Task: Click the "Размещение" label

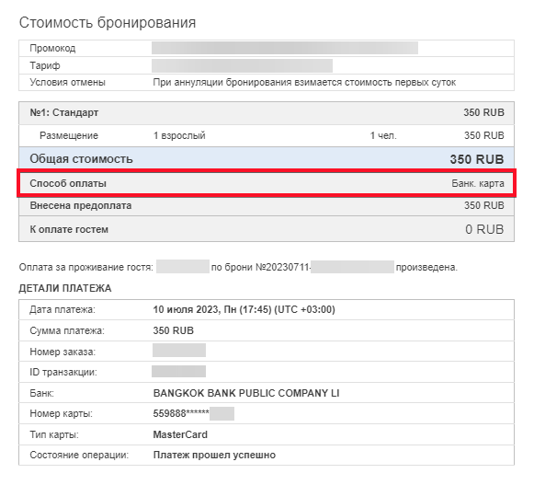Action: [69, 136]
